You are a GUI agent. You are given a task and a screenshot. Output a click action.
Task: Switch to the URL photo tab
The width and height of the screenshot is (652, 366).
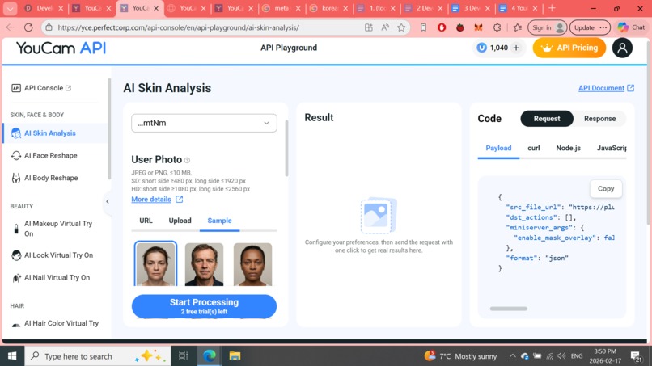point(146,221)
